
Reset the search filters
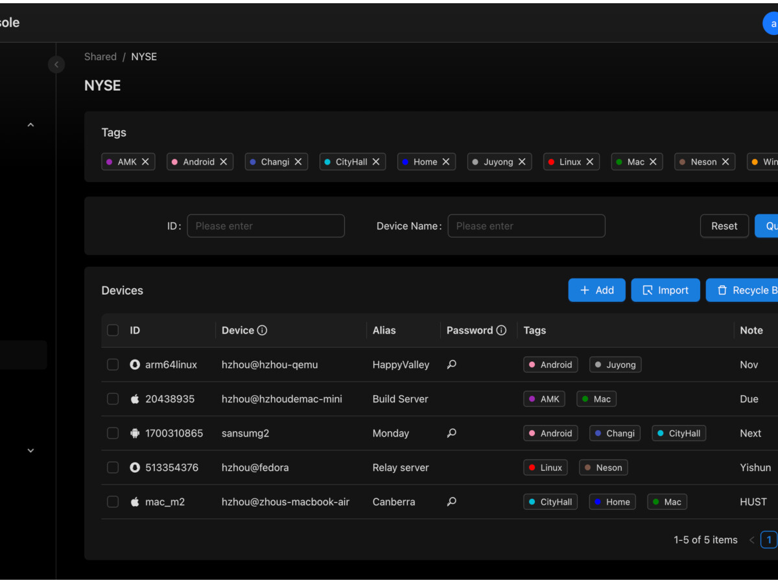(x=724, y=226)
